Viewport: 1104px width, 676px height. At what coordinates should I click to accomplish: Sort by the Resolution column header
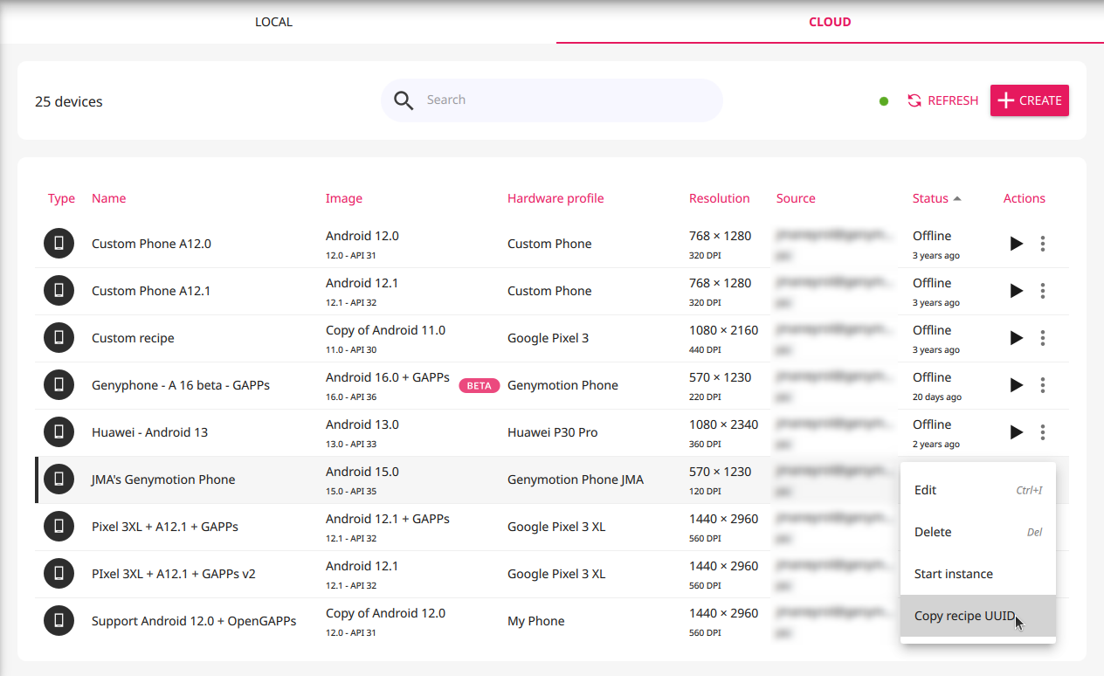pyautogui.click(x=719, y=198)
